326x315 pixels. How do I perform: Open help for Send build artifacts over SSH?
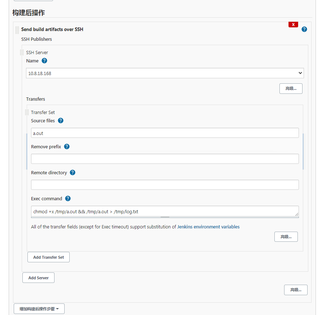click(304, 29)
